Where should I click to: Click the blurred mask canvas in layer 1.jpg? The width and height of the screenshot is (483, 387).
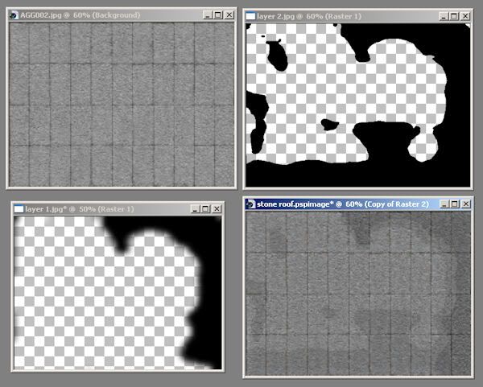click(118, 293)
